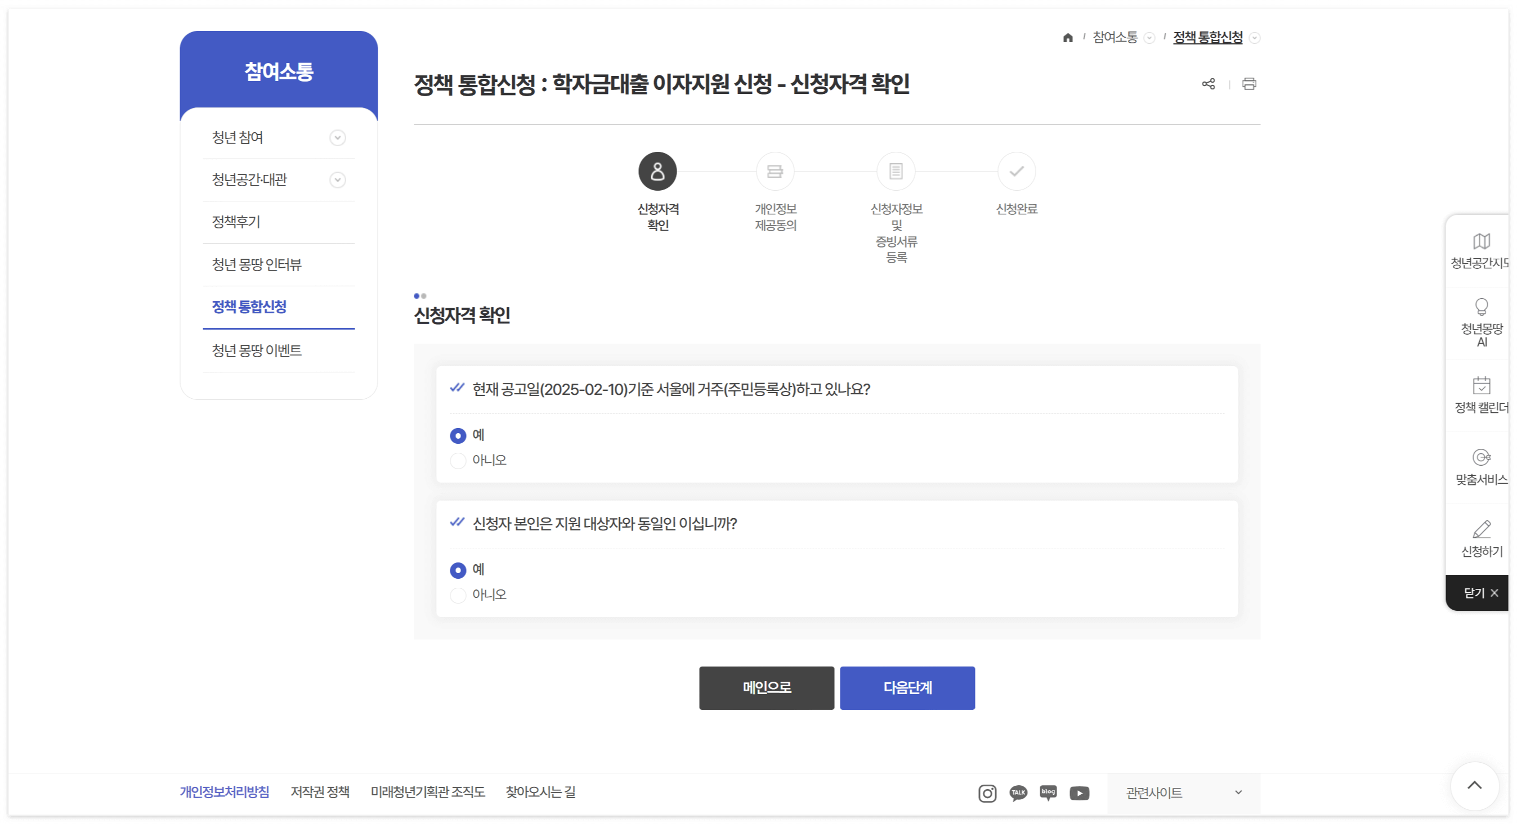This screenshot has width=1517, height=824.
Task: Open 청년공간지도 map icon in side panel
Action: pos(1480,242)
